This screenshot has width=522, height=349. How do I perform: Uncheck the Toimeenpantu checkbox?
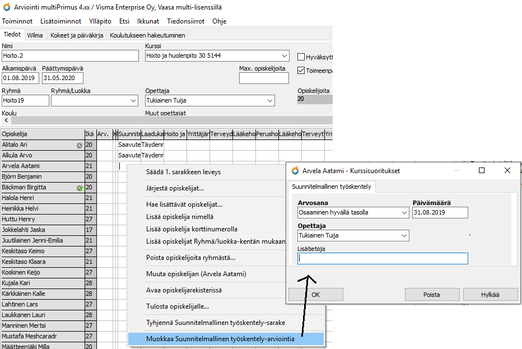point(301,71)
